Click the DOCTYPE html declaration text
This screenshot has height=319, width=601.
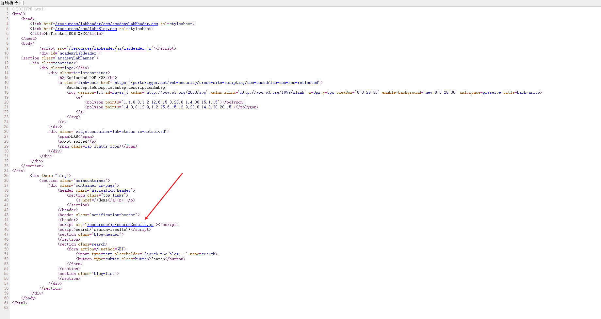(x=29, y=9)
